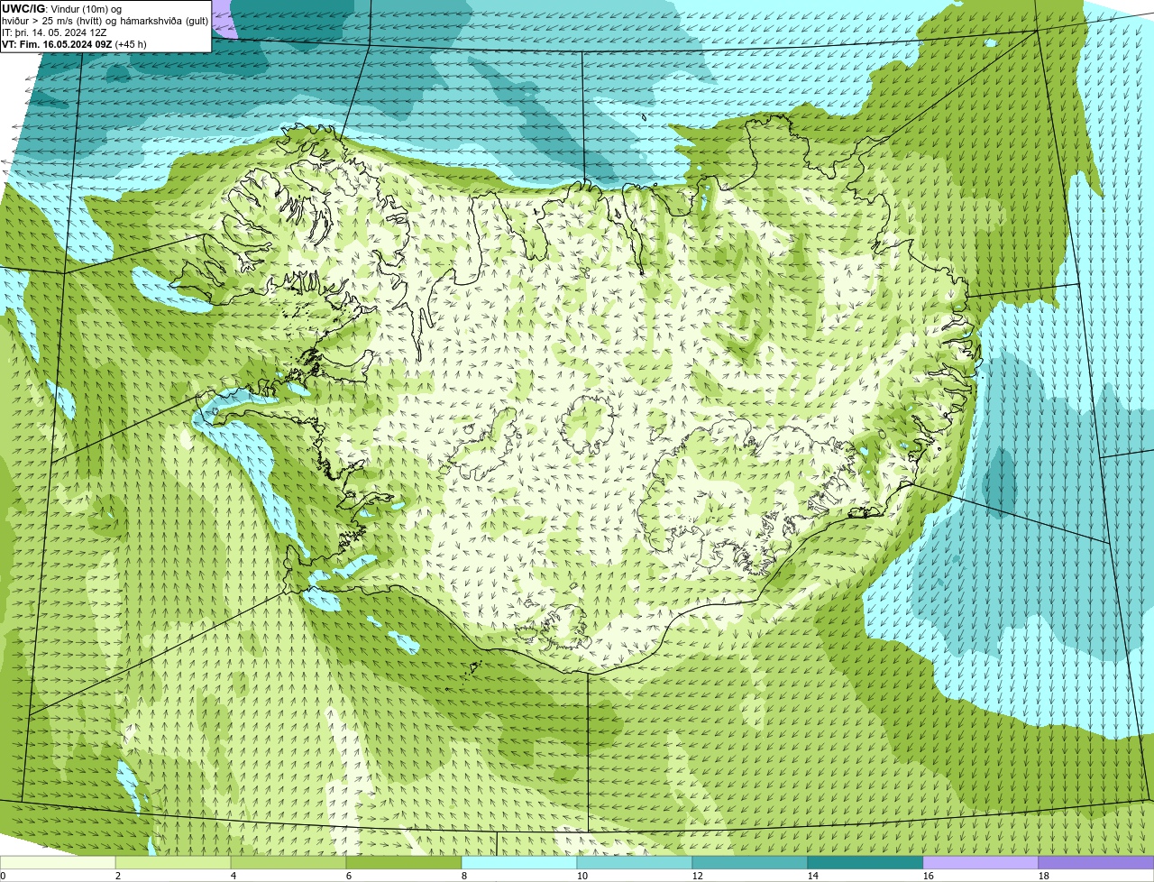The height and width of the screenshot is (882, 1154).
Task: Click the pale yellow 0–2 m/s legend swatch
Action: point(58,862)
